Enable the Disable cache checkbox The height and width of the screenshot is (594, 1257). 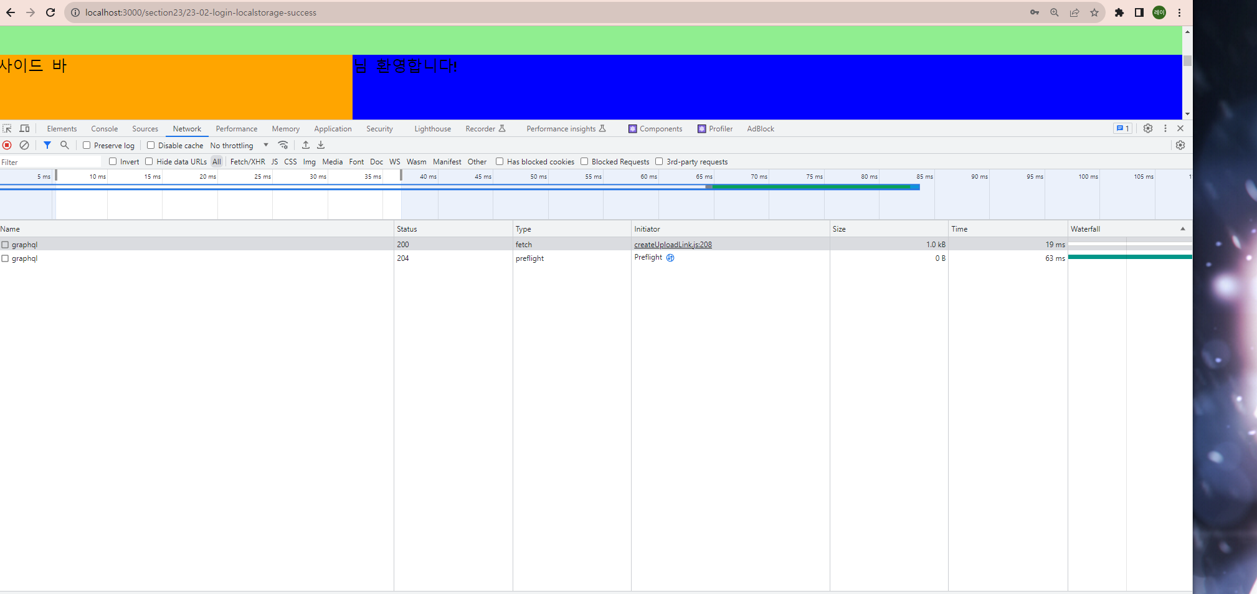tap(151, 145)
